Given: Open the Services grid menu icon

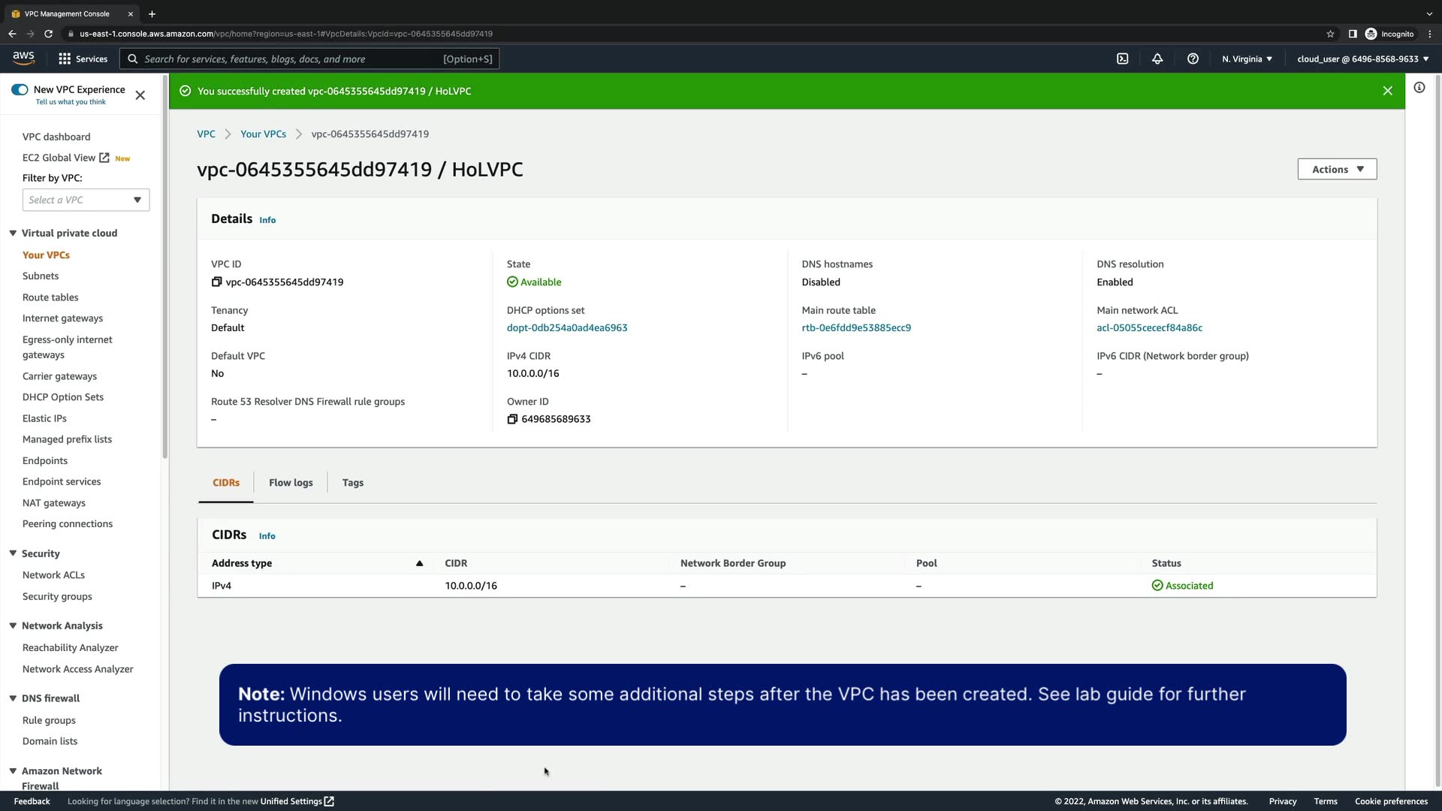Looking at the screenshot, I should coord(65,59).
